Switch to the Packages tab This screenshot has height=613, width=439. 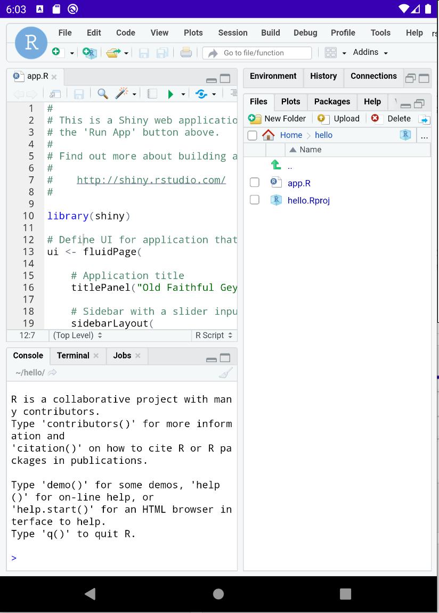332,102
